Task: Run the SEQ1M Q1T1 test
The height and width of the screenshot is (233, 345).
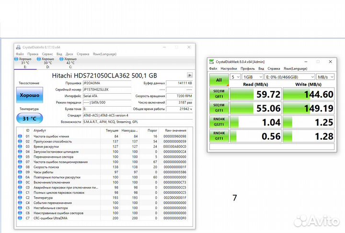Action: point(219,108)
